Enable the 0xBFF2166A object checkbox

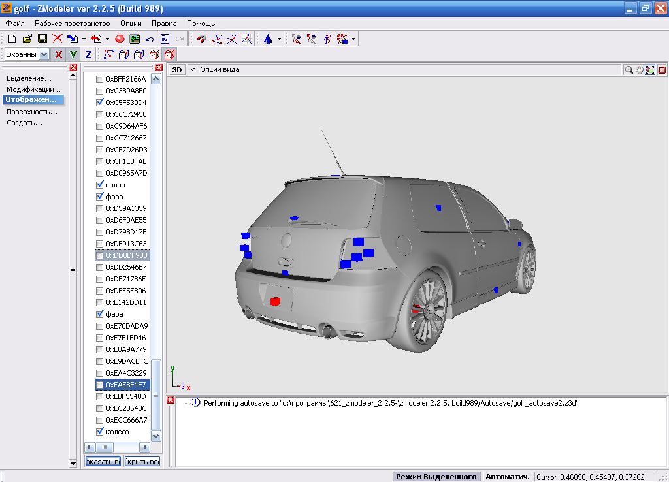tap(100, 79)
